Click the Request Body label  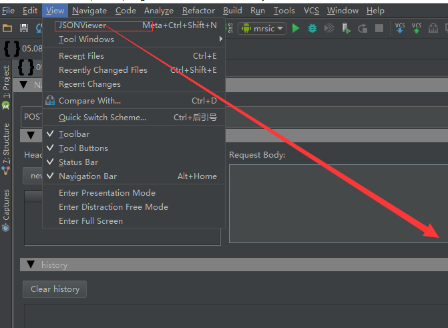point(257,155)
